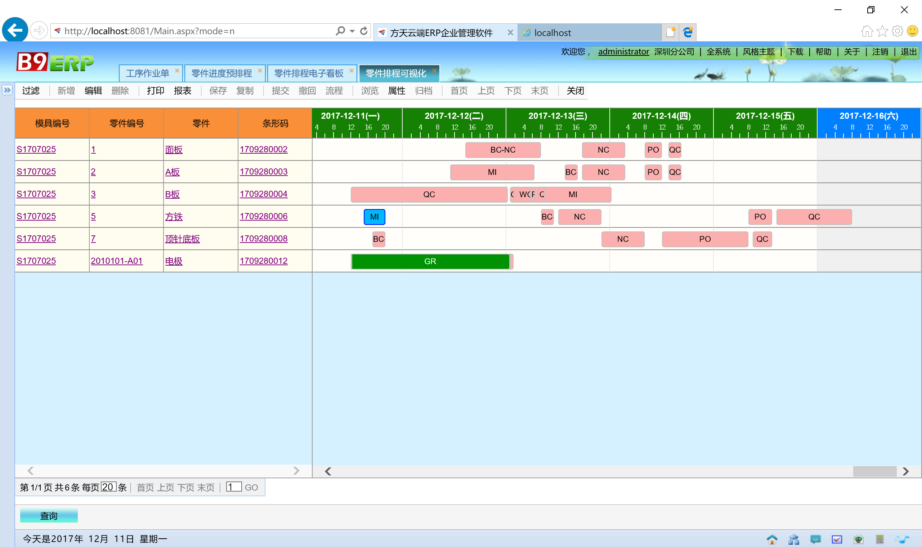This screenshot has height=547, width=922.
Task: Click the B9 ERP logo
Action: (55, 62)
